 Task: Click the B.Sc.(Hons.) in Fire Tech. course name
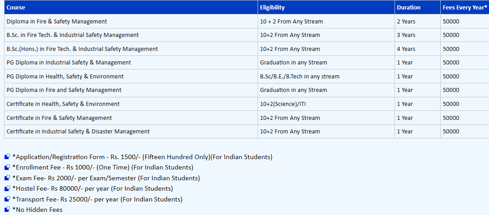(82, 49)
